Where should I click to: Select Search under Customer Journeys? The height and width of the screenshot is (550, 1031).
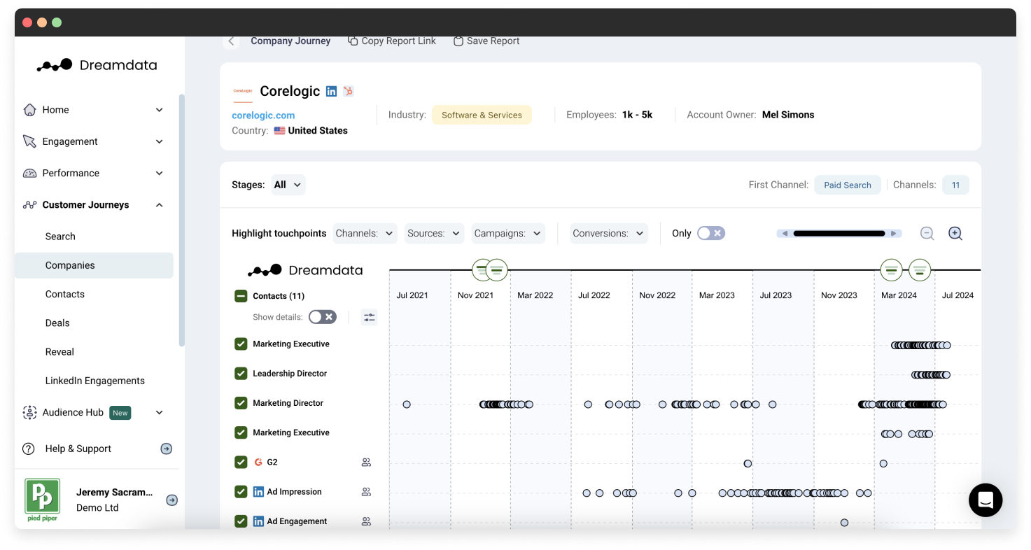(60, 237)
